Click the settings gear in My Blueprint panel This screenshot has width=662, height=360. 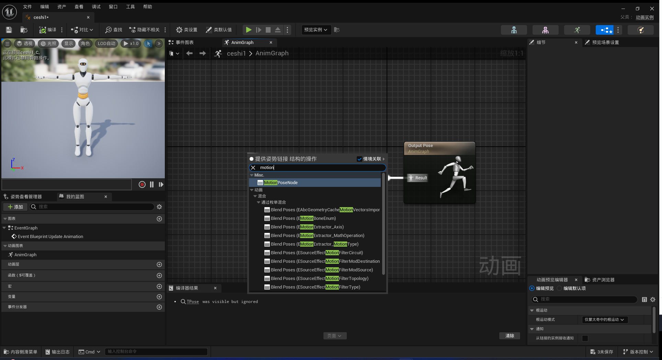click(159, 207)
